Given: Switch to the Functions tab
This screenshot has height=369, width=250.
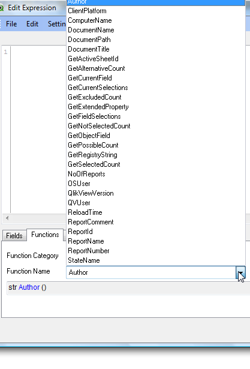Looking at the screenshot, I should [x=45, y=235].
